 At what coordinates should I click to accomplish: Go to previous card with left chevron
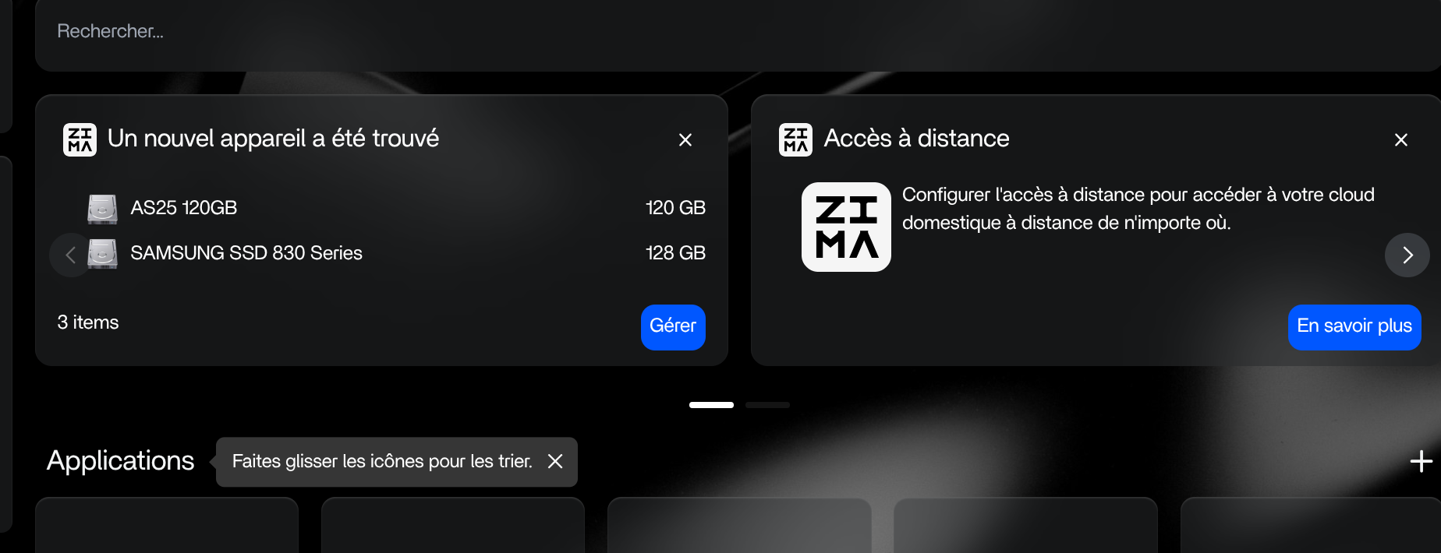[x=70, y=255]
